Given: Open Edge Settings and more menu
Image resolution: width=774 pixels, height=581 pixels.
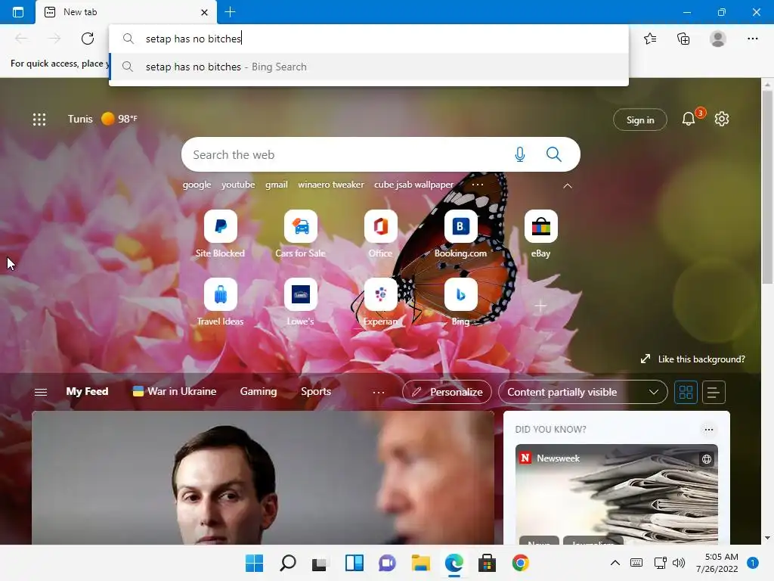Looking at the screenshot, I should [752, 39].
